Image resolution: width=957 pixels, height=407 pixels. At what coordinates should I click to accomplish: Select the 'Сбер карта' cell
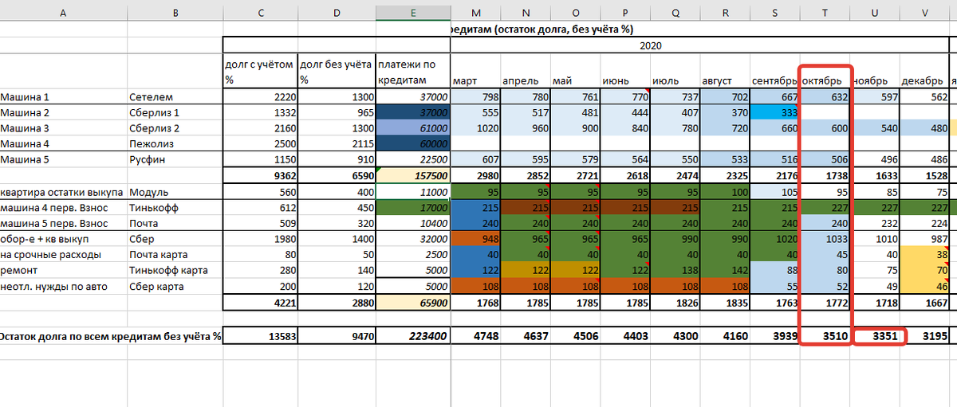[x=175, y=287]
